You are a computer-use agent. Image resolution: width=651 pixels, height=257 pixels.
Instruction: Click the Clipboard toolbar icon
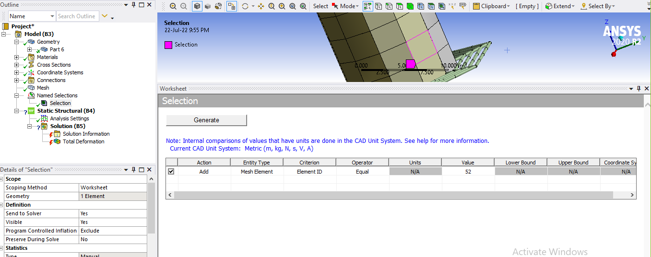tap(476, 6)
